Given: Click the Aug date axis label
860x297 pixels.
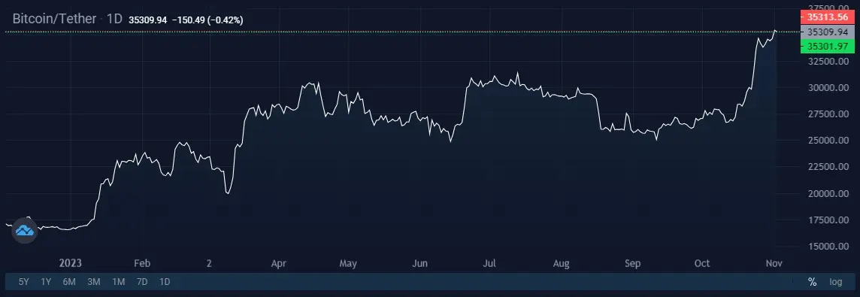Looking at the screenshot, I should pos(561,263).
